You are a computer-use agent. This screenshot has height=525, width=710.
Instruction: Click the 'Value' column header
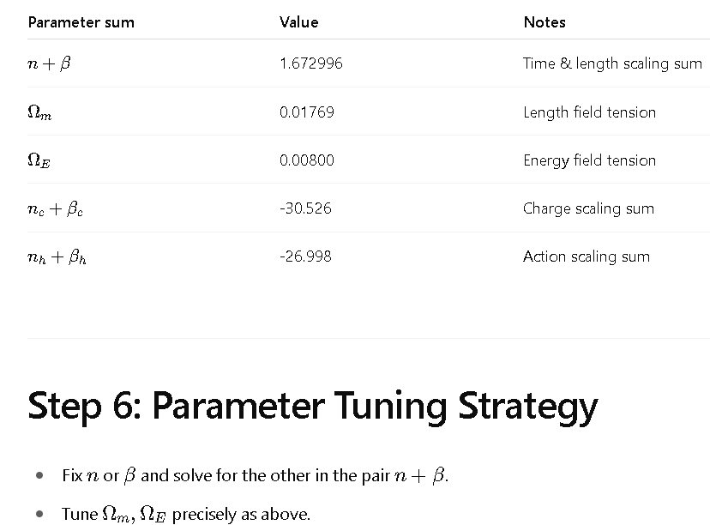point(299,22)
